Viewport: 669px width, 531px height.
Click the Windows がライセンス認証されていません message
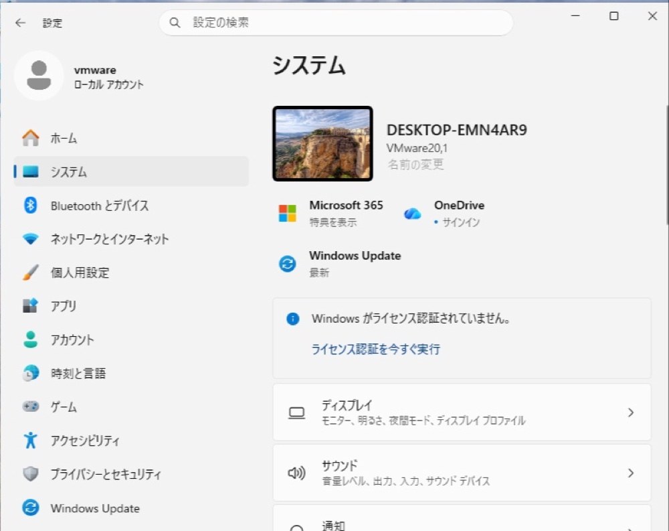pyautogui.click(x=411, y=319)
